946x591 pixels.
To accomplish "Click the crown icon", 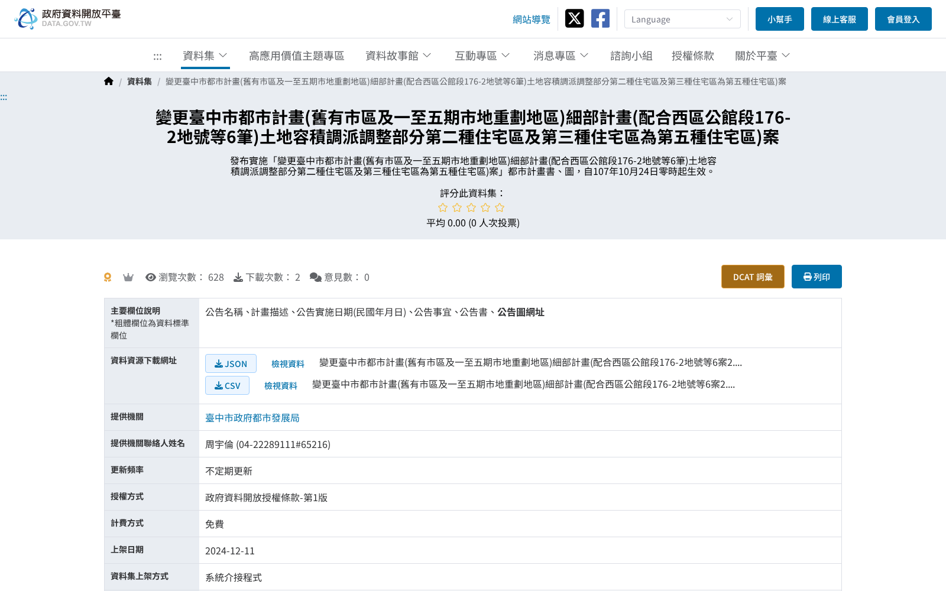I will coord(128,277).
